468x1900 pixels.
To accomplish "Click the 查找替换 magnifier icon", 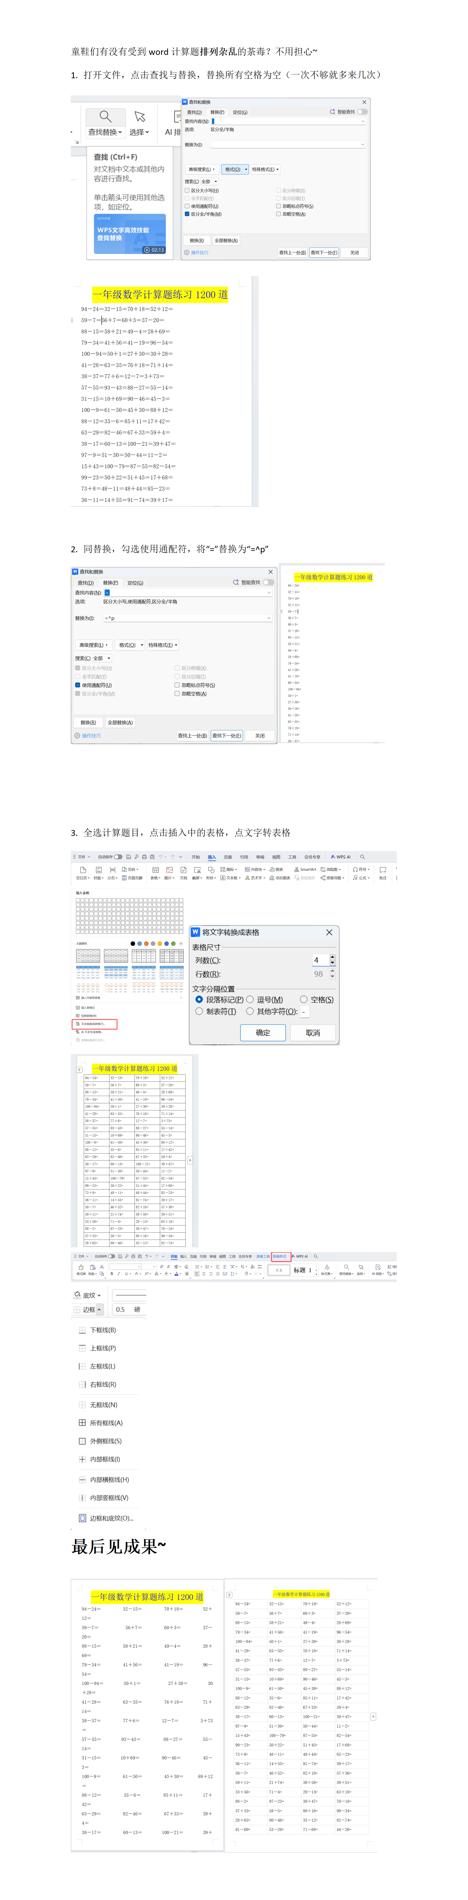I will [105, 117].
